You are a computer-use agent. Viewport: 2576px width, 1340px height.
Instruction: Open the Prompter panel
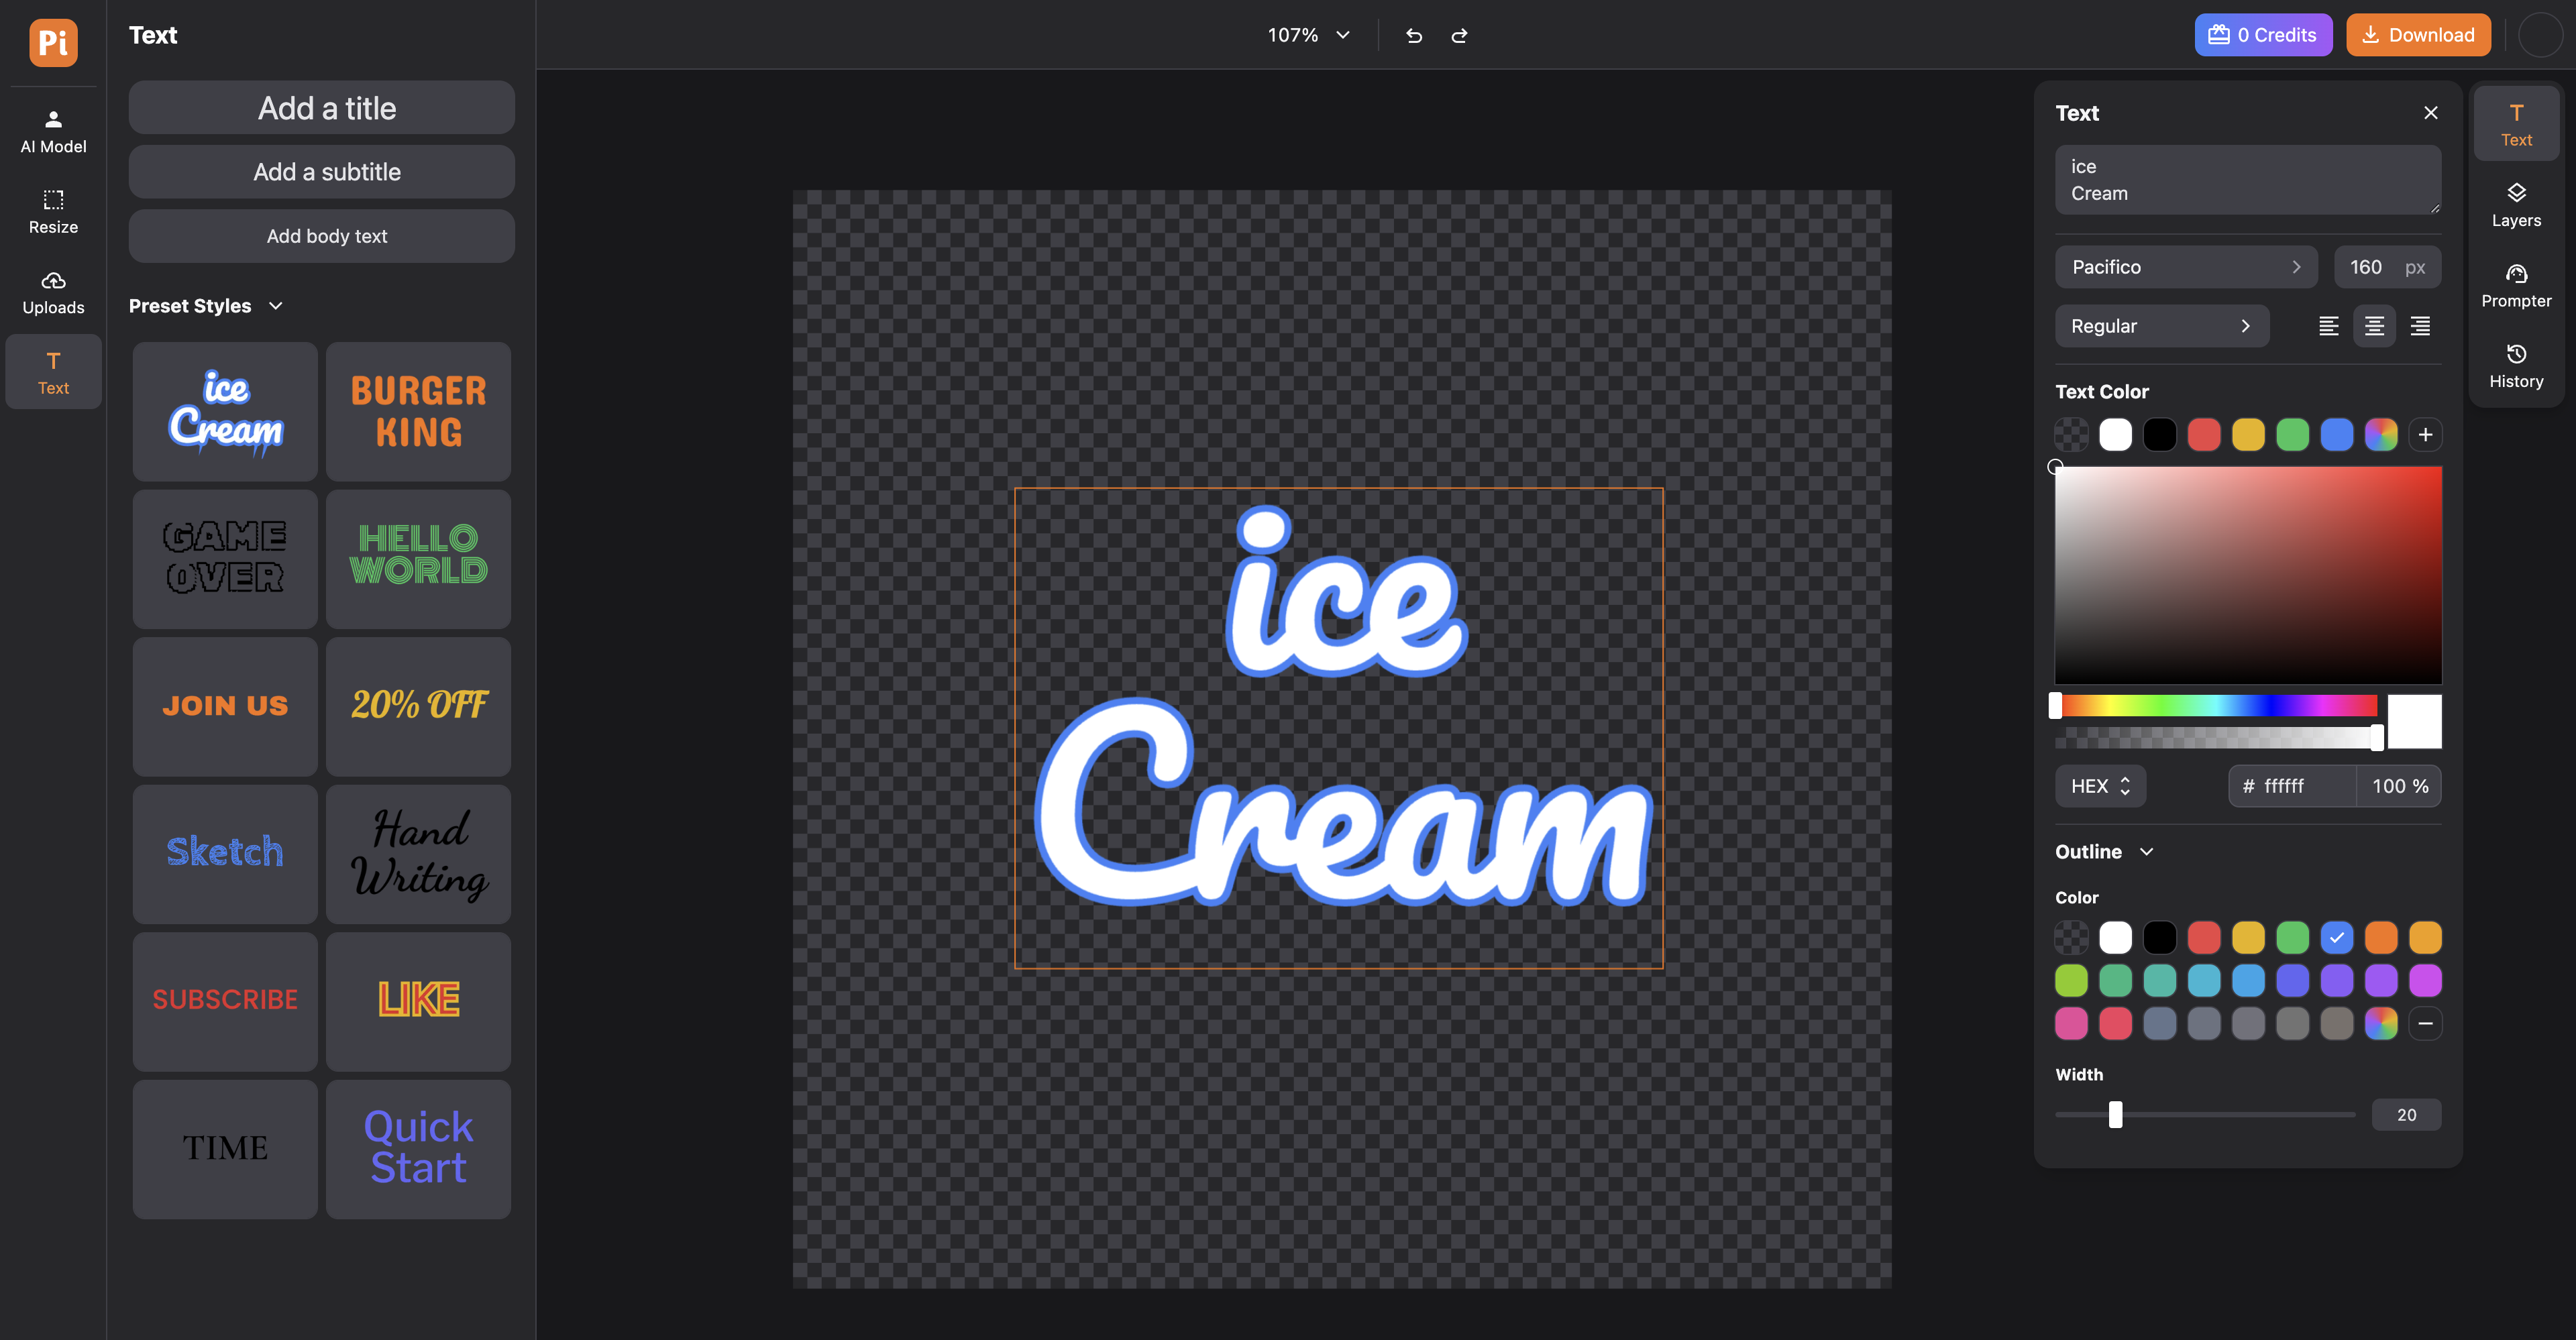click(x=2515, y=285)
